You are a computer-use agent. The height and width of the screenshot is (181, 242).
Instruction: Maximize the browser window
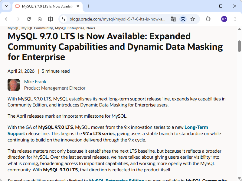221,6
